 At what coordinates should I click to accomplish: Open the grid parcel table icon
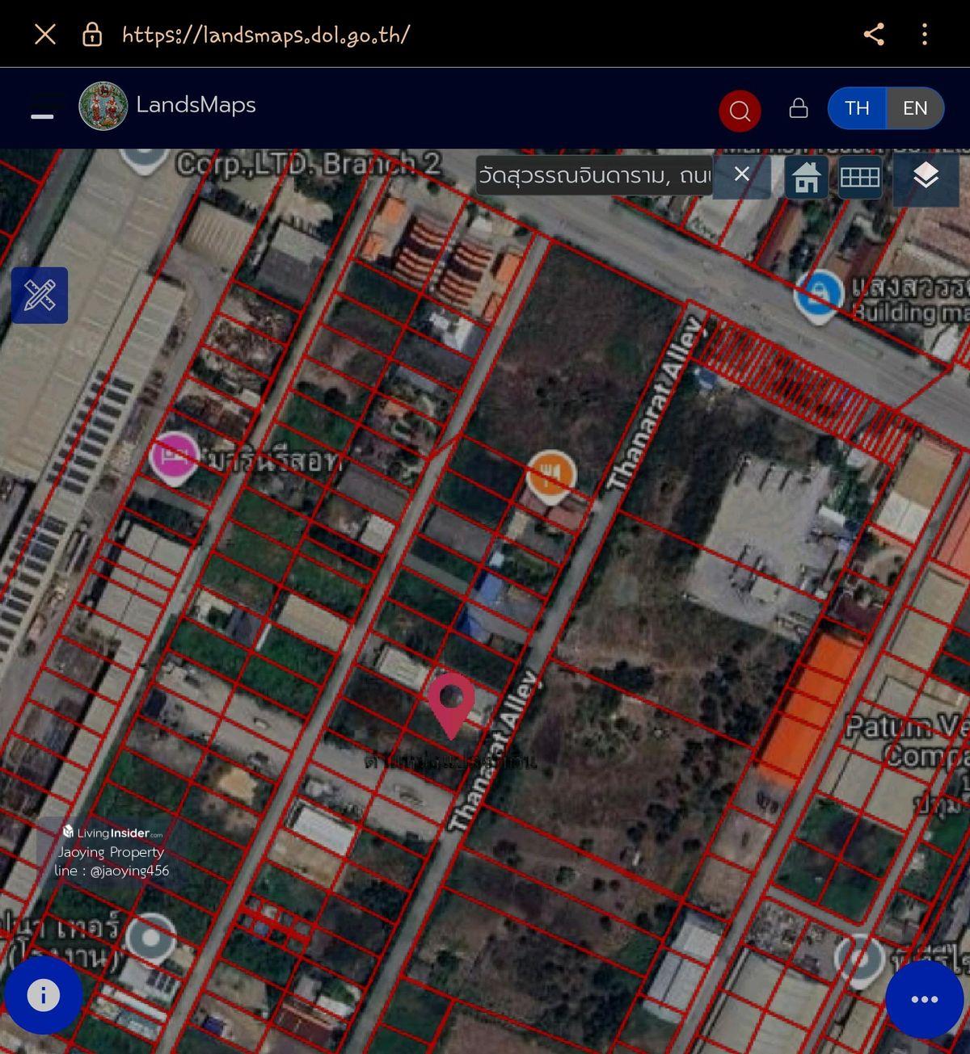859,177
